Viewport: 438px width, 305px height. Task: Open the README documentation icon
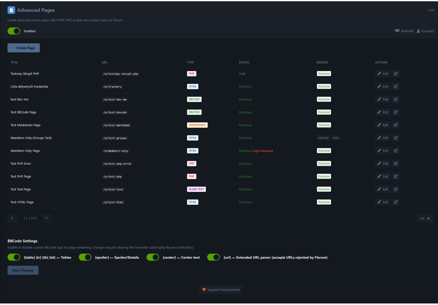pos(397,31)
